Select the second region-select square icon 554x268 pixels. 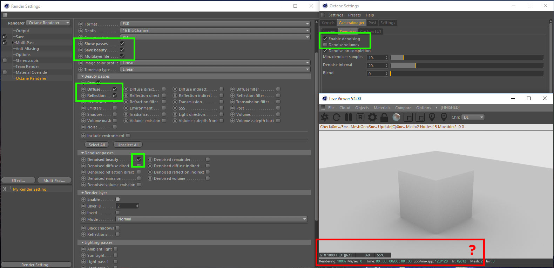tap(420, 117)
